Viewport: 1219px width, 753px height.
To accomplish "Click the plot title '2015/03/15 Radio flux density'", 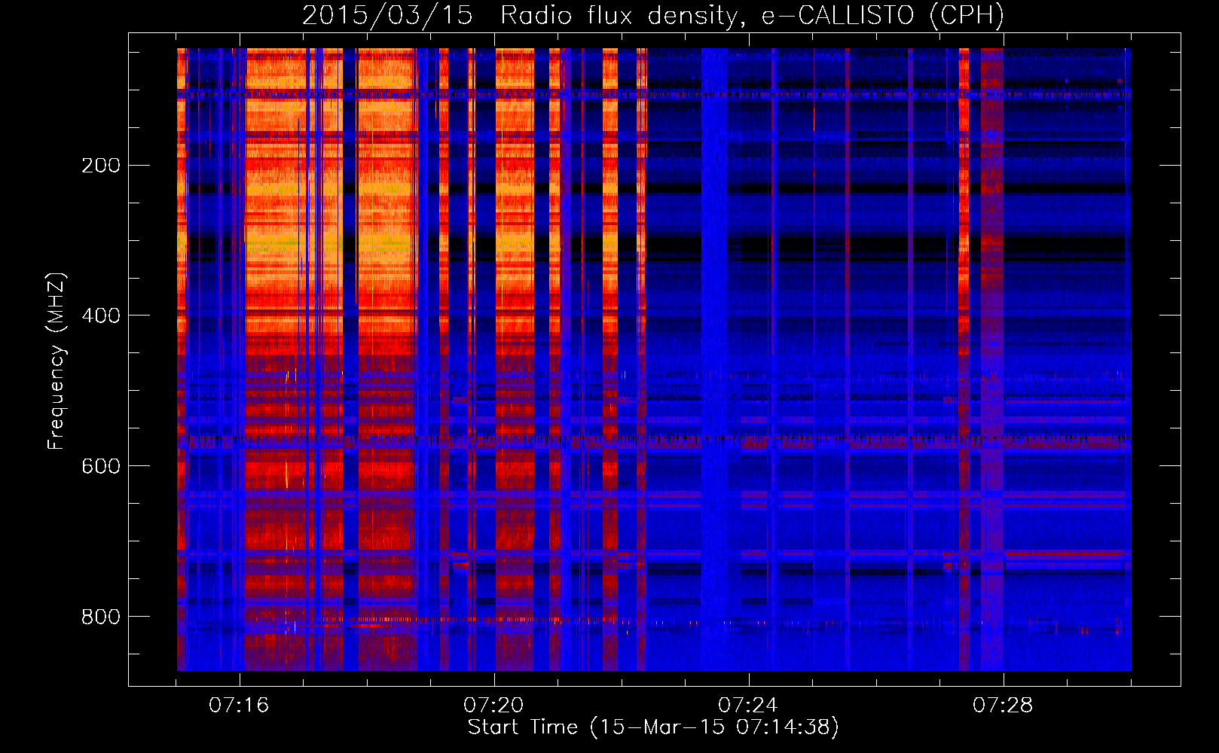I will [653, 15].
